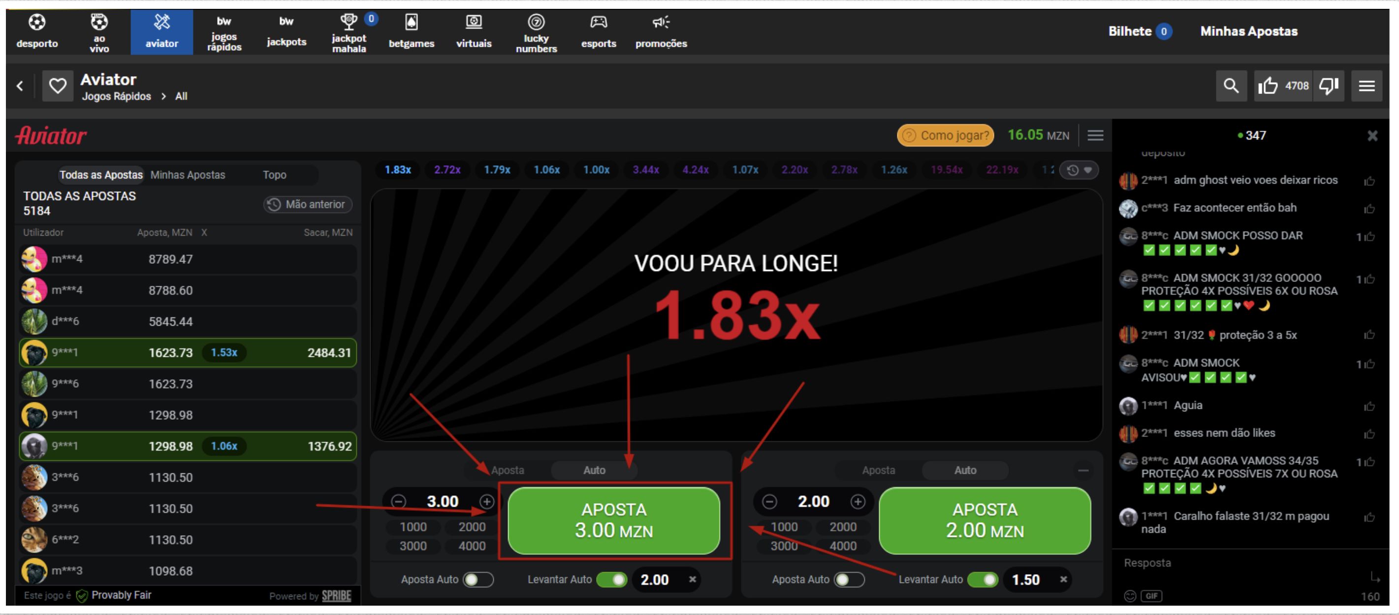Choose 1000 quick amount in first panel

(x=413, y=526)
